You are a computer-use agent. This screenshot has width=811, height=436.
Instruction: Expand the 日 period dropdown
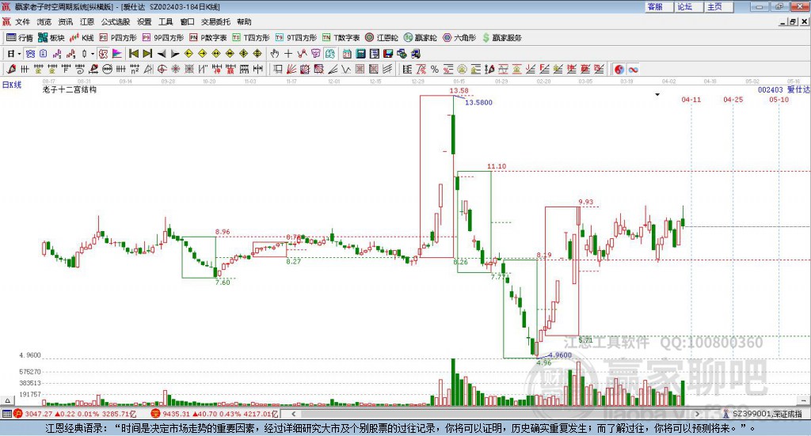click(x=19, y=54)
